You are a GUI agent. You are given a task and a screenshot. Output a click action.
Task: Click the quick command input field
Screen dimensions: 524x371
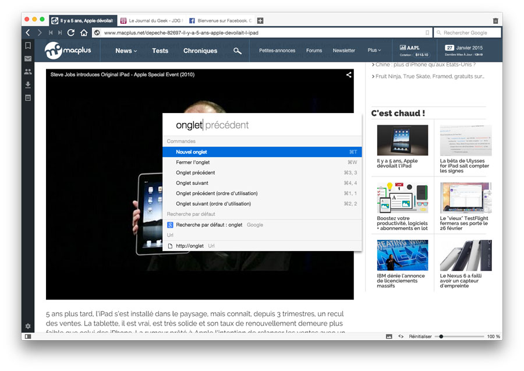coord(262,125)
